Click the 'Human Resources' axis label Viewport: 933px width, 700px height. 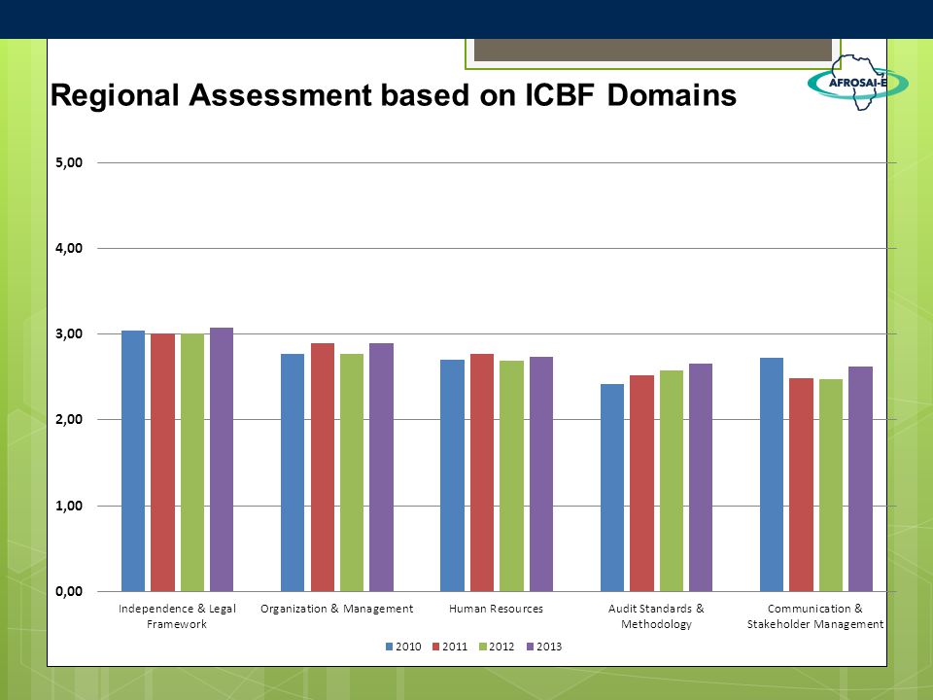click(496, 609)
